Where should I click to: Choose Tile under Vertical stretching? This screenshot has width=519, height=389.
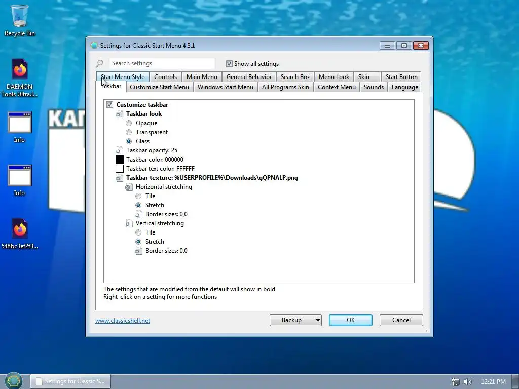pyautogui.click(x=138, y=232)
